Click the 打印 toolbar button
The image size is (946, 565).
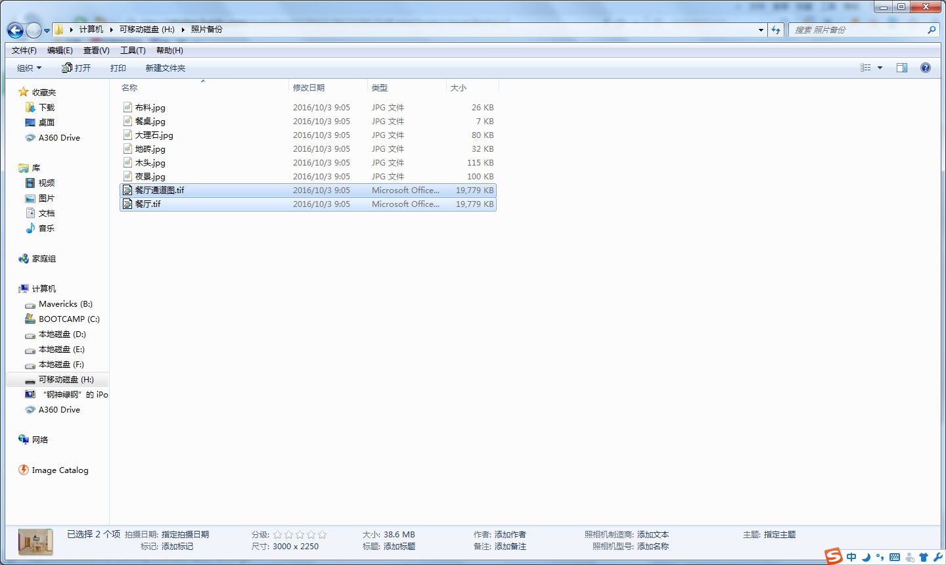118,68
